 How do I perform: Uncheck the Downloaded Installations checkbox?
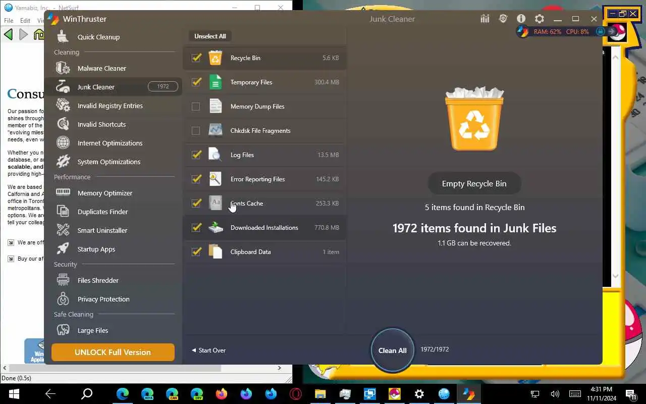[x=196, y=227]
